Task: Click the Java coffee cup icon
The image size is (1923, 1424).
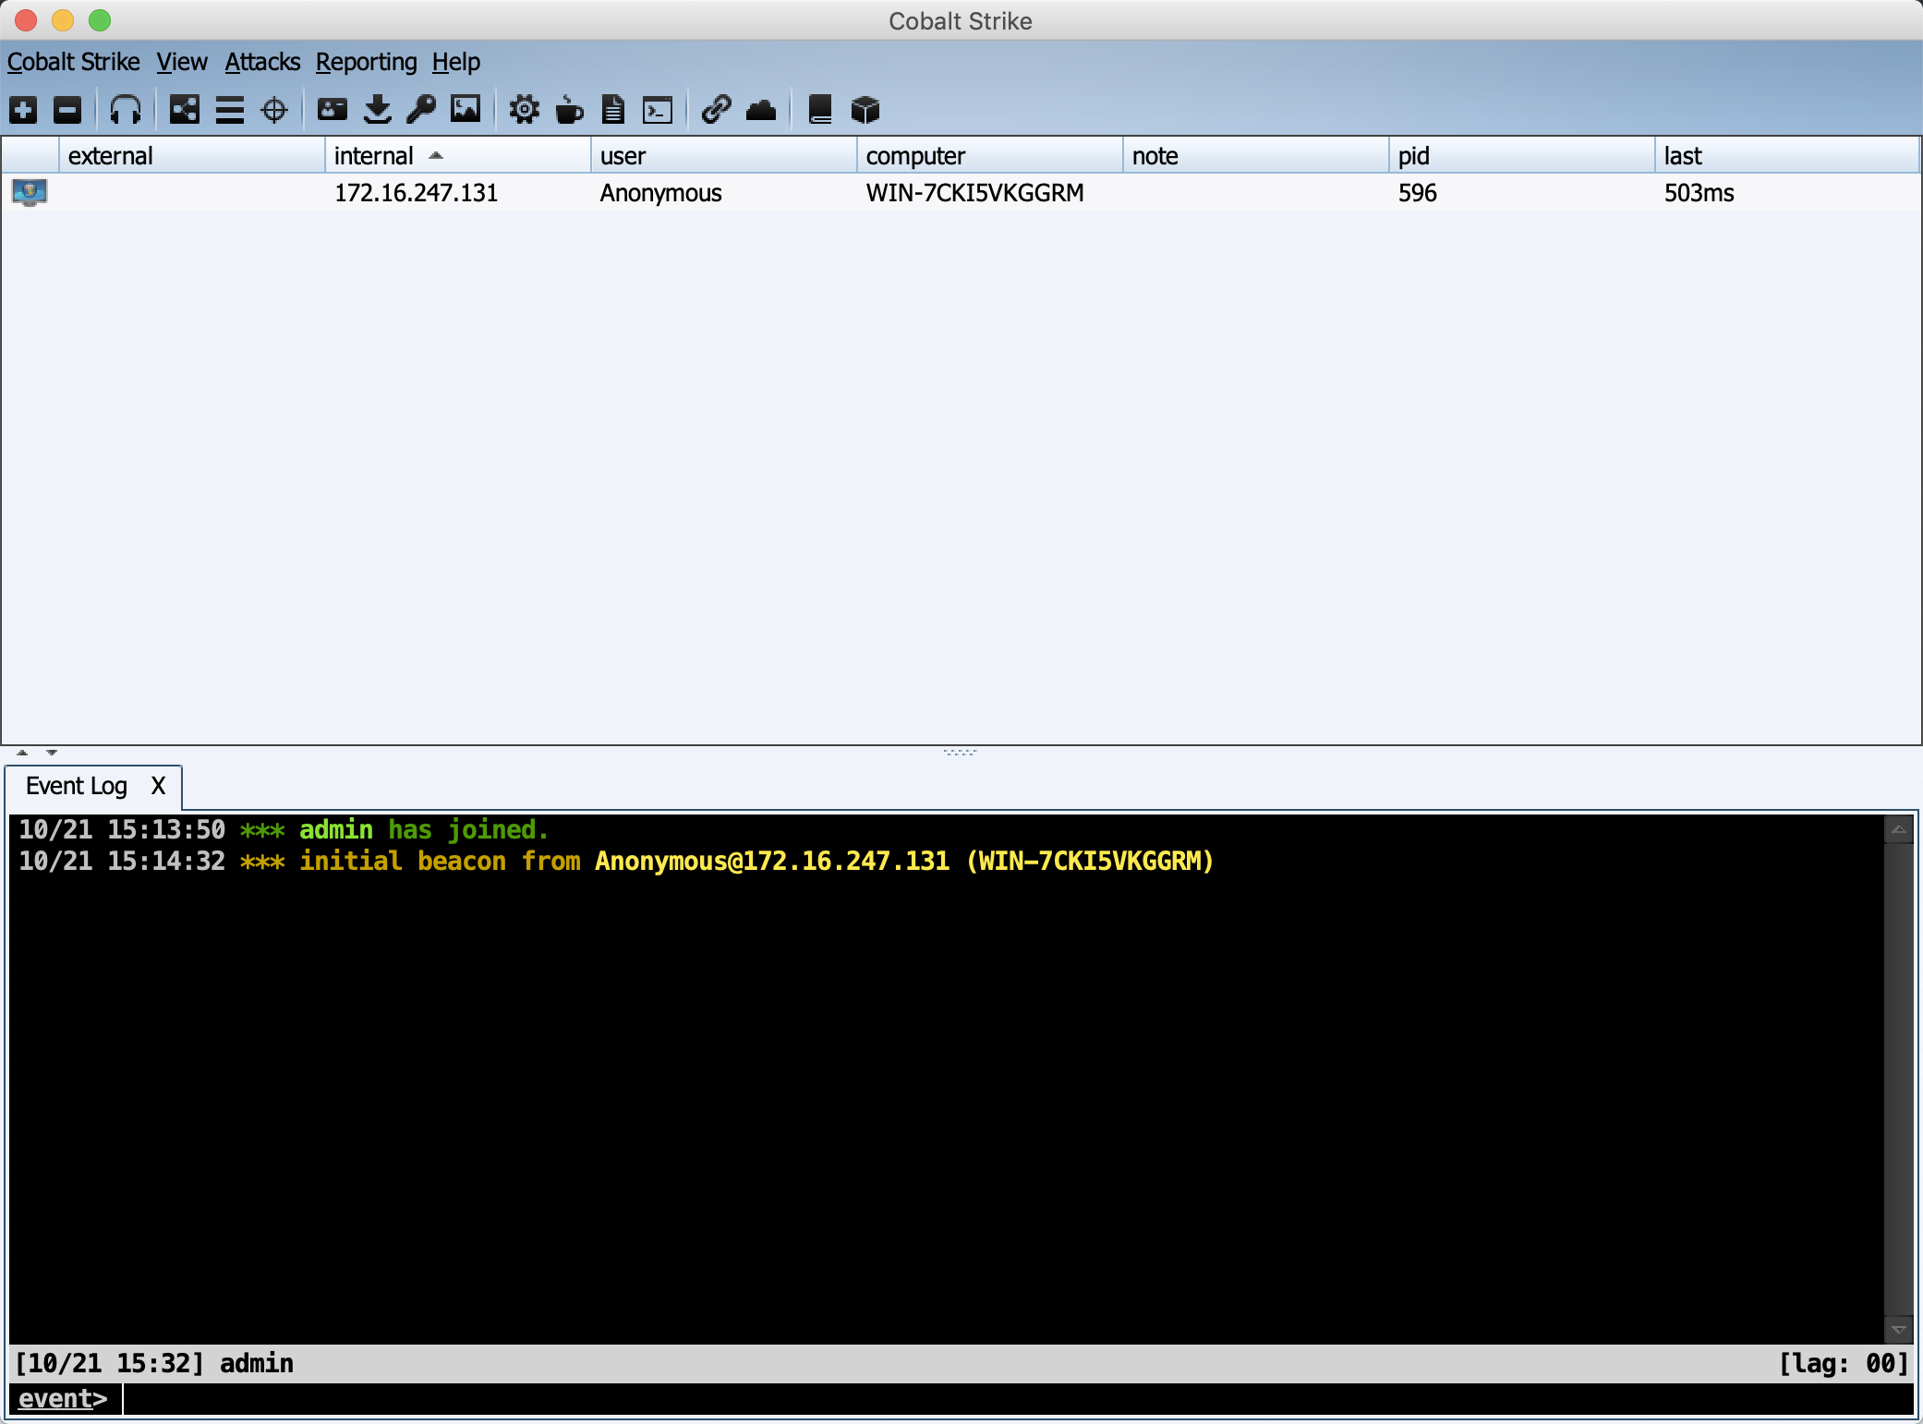Action: pos(569,110)
